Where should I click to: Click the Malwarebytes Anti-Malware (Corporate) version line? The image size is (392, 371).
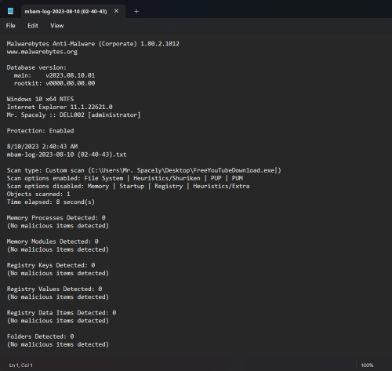pyautogui.click(x=93, y=44)
